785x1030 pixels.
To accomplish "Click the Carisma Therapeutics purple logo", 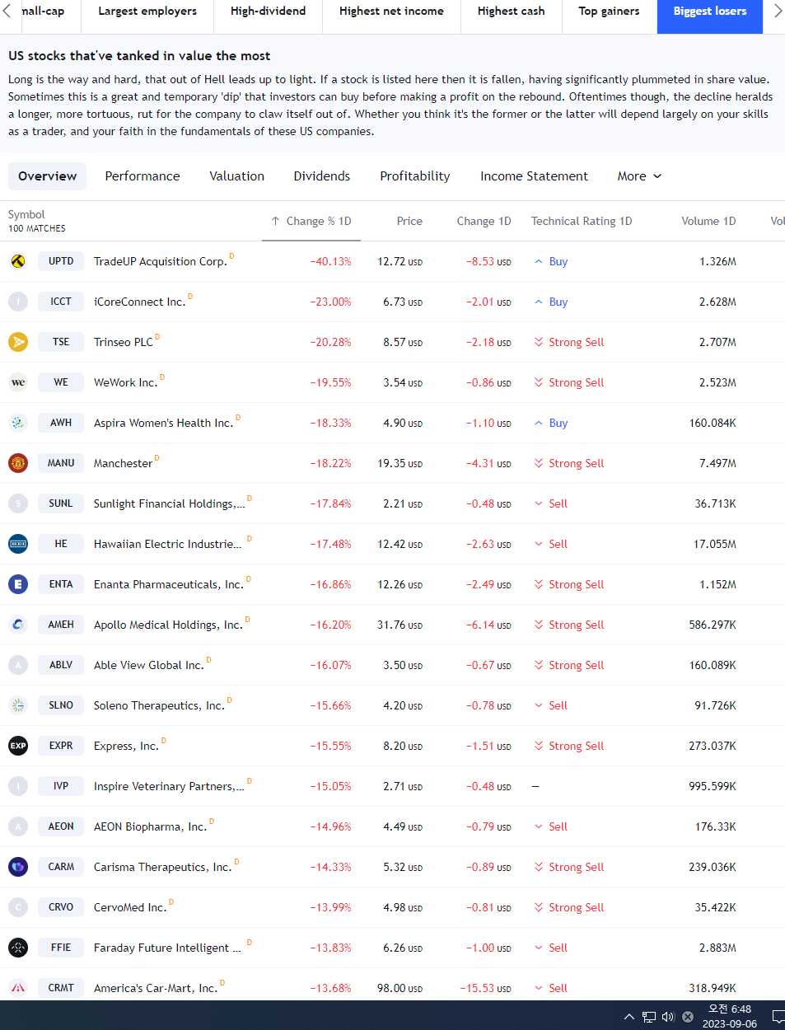I will pyautogui.click(x=18, y=867).
